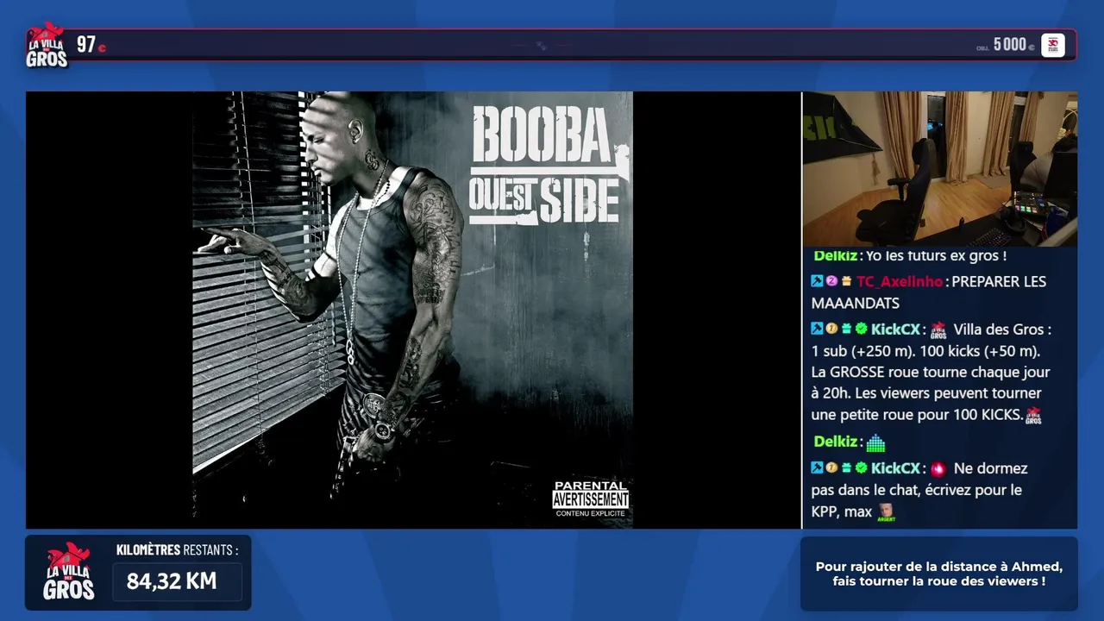The image size is (1104, 621).
Task: Click gold badge in KickCX 'Ne dormez' message
Action: 831,467
